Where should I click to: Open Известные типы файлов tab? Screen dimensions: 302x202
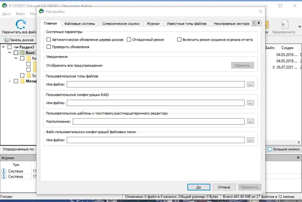(x=186, y=24)
